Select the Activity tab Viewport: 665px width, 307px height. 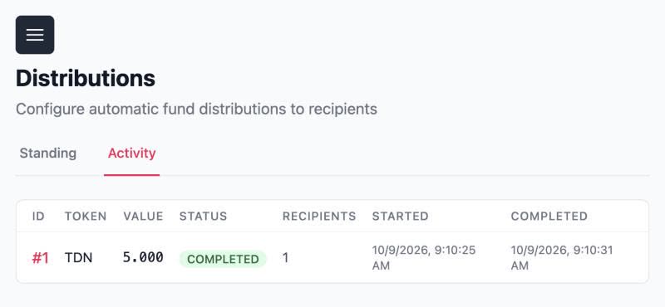(131, 153)
